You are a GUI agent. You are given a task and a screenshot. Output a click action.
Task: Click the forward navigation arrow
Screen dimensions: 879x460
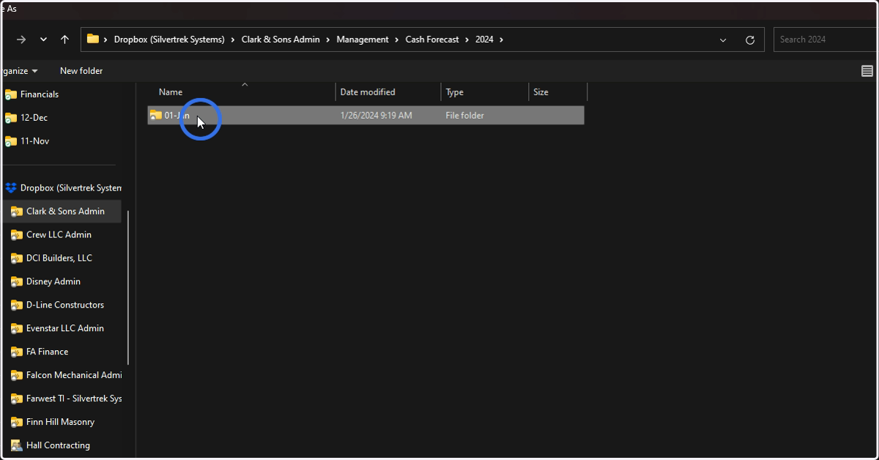pyautogui.click(x=21, y=40)
